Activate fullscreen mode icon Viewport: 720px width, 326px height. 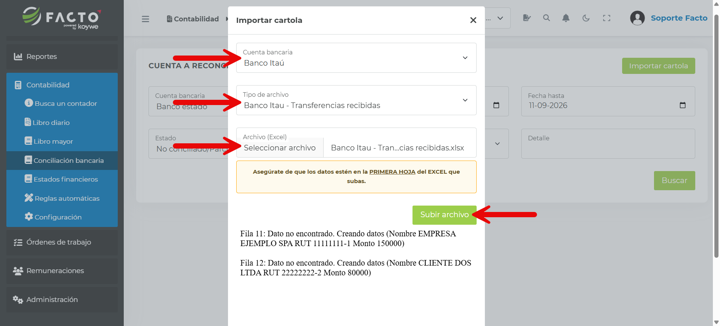[606, 18]
